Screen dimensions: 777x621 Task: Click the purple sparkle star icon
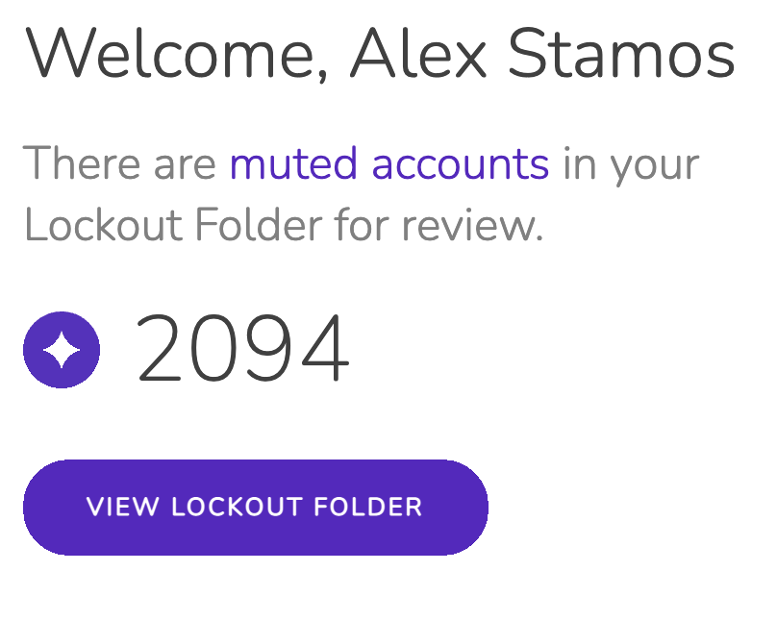coord(62,350)
